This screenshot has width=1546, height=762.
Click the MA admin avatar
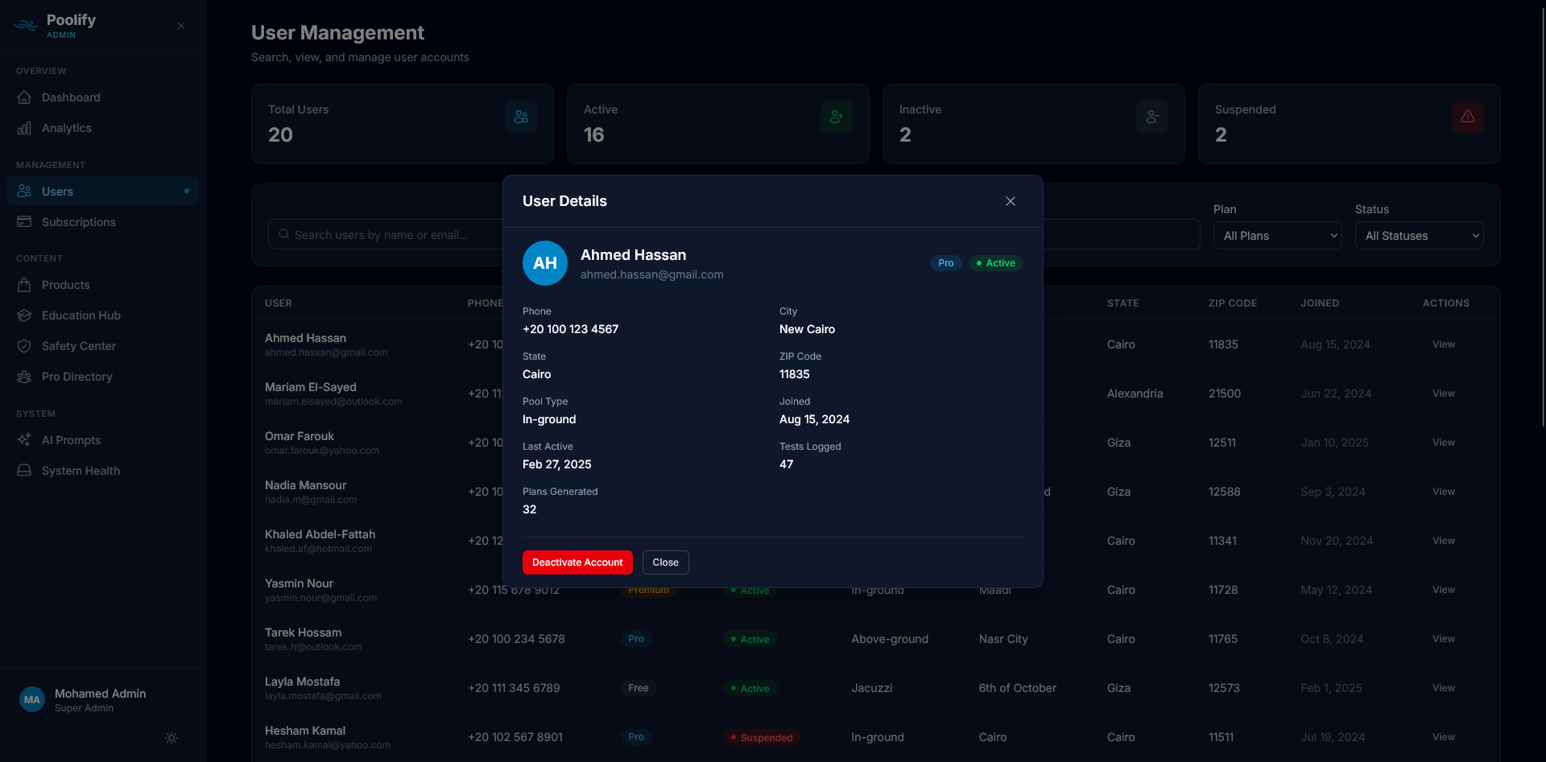pyautogui.click(x=32, y=699)
